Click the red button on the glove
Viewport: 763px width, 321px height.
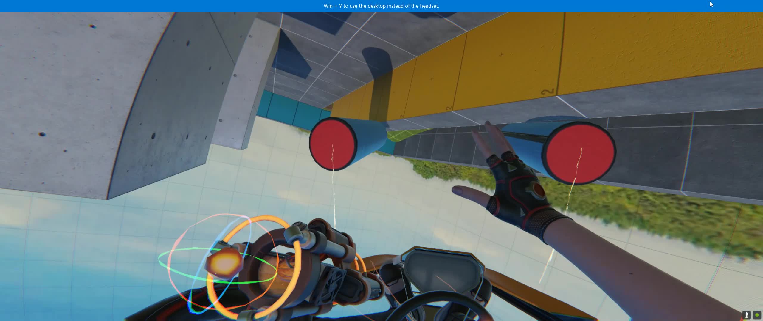pyautogui.click(x=538, y=189)
